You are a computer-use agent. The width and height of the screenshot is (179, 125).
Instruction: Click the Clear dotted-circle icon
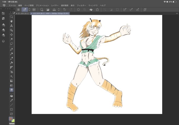click(78, 9)
